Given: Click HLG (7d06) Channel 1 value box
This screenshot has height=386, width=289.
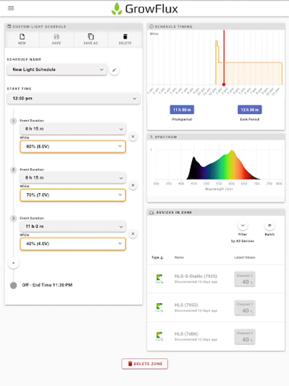Looking at the screenshot, I should (245, 337).
